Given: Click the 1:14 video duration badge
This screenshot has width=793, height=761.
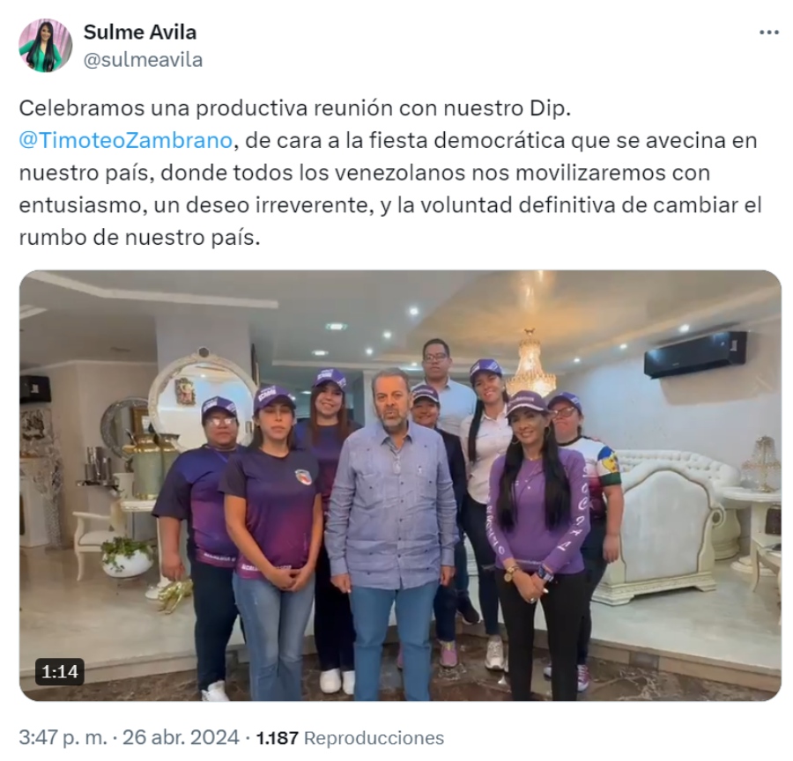Looking at the screenshot, I should [60, 671].
